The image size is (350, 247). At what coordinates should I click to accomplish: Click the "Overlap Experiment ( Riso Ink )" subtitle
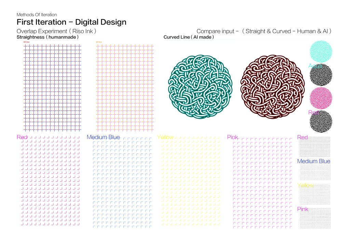pyautogui.click(x=56, y=31)
